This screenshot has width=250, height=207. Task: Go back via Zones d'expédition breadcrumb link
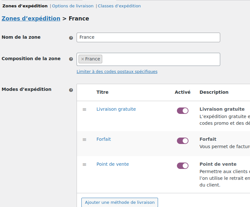(31, 19)
